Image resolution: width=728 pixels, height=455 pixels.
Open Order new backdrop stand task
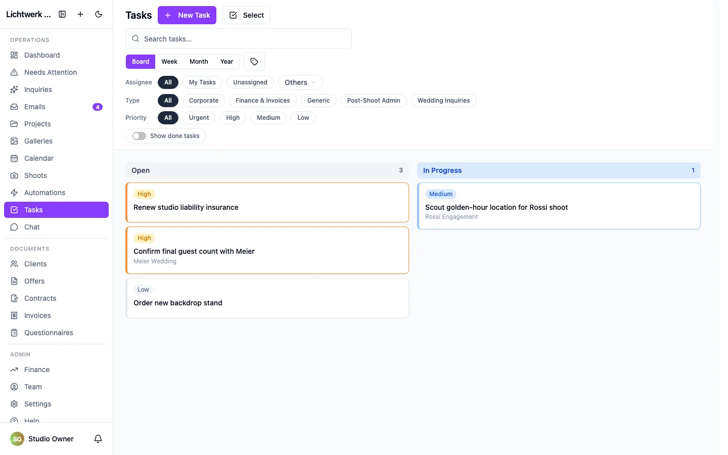click(x=267, y=298)
